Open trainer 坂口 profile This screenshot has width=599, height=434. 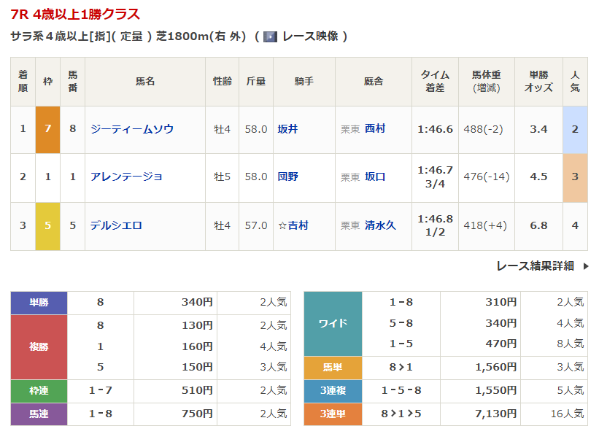[x=375, y=177]
